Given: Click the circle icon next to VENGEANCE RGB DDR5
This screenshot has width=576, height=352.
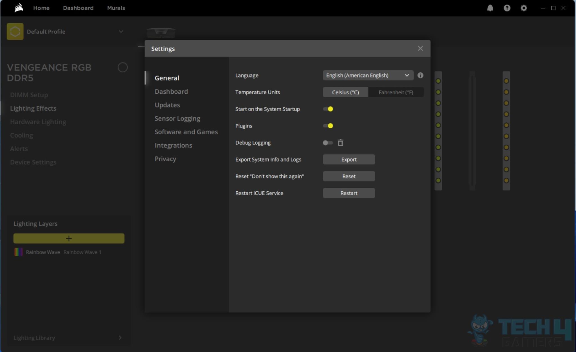Looking at the screenshot, I should [123, 67].
